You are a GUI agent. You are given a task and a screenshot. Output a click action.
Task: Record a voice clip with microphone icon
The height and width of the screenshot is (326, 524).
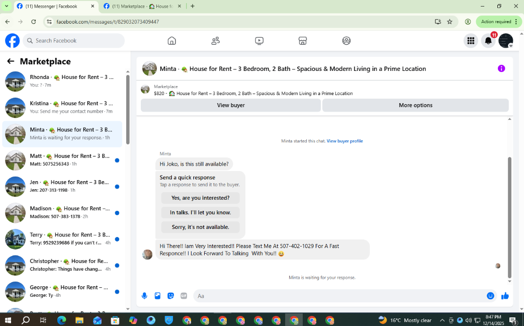(x=144, y=296)
